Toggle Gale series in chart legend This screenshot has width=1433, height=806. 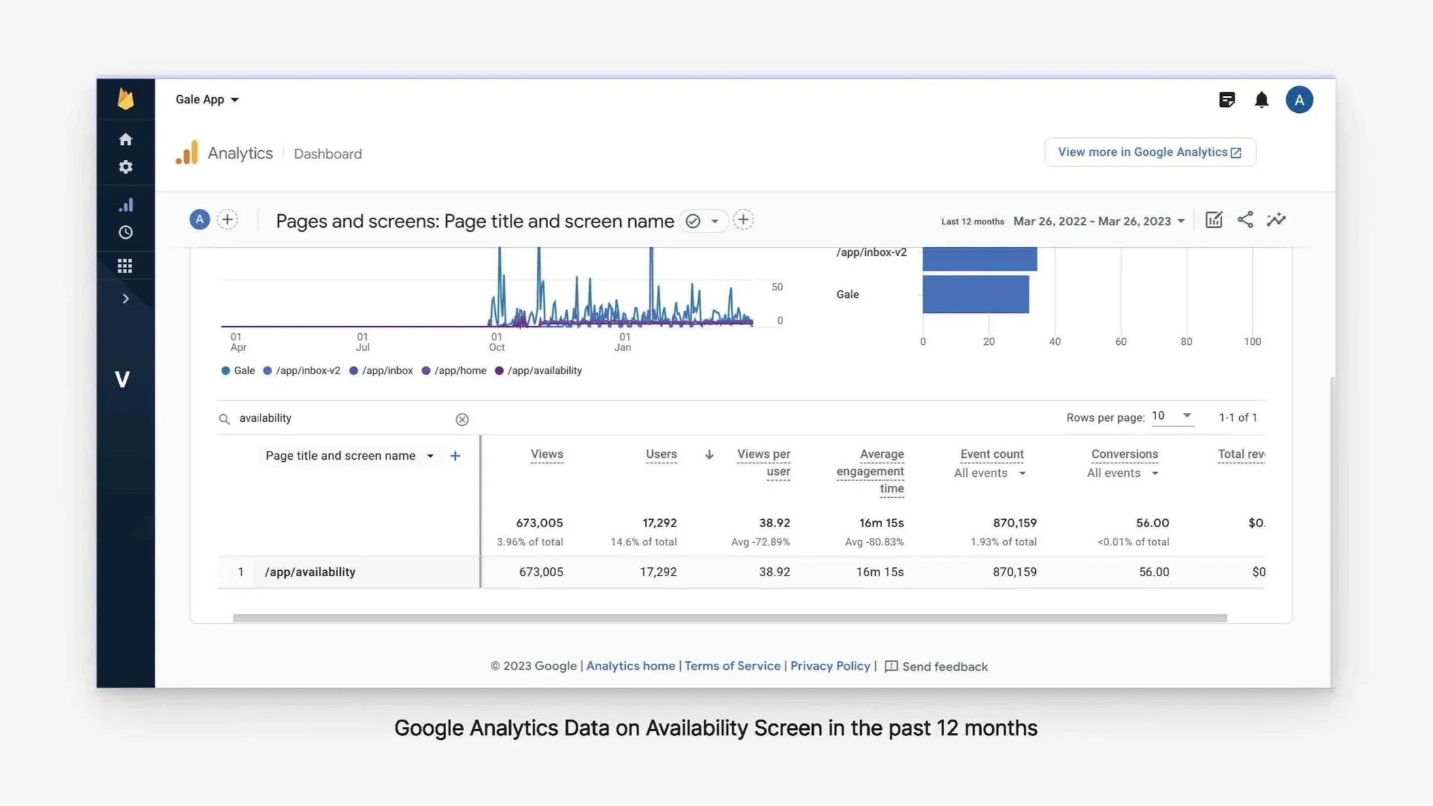[238, 371]
